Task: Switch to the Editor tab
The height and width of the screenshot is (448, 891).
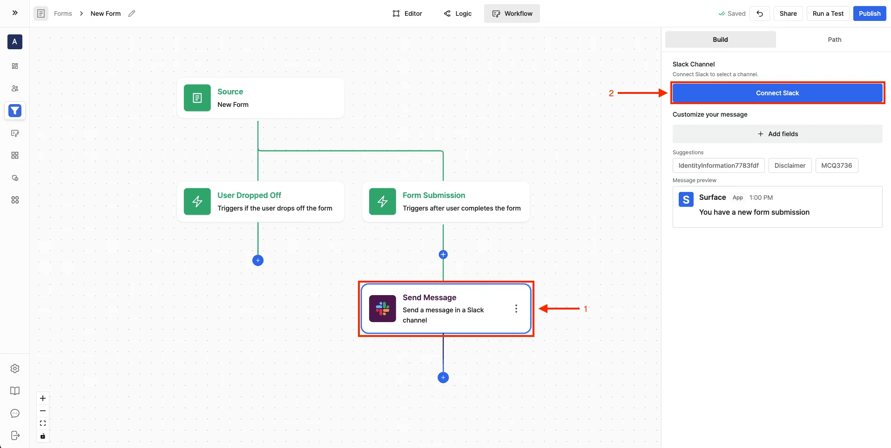Action: point(407,13)
